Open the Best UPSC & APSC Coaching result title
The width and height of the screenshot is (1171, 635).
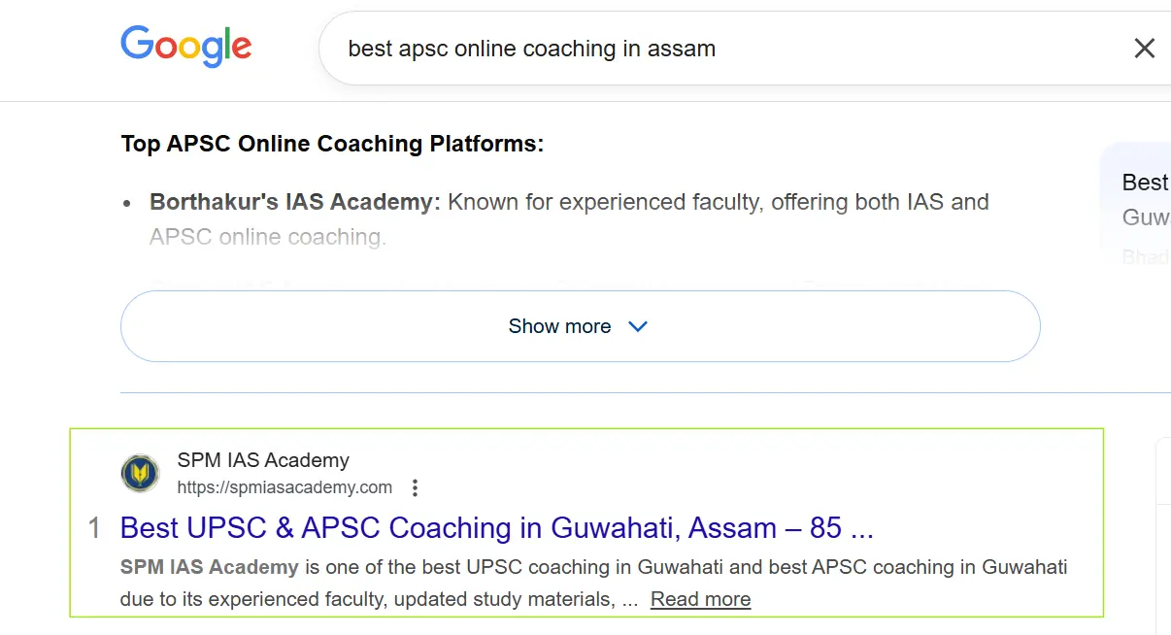496,528
